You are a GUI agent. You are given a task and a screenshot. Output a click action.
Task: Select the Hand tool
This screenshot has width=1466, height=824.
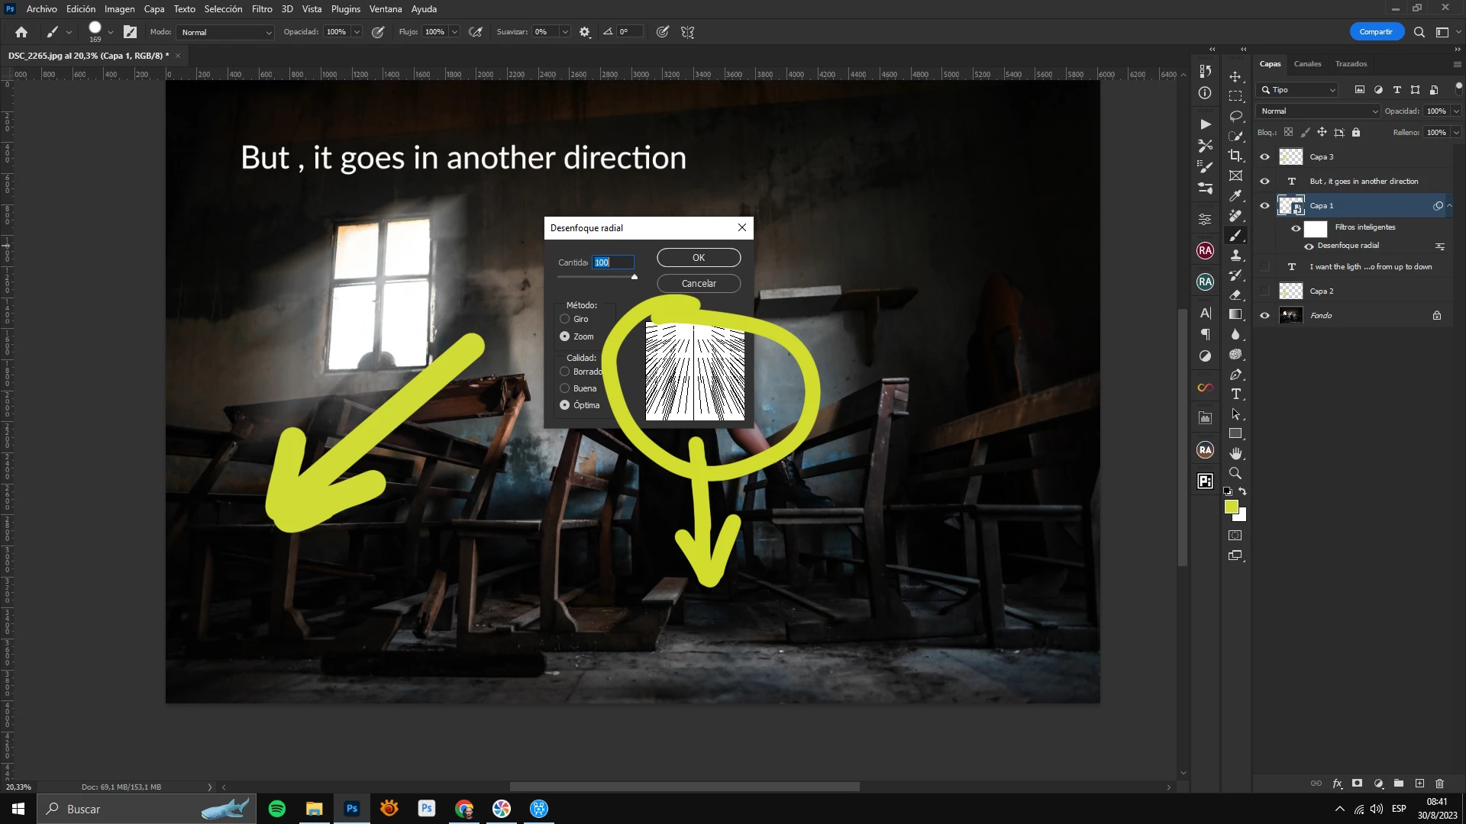[x=1235, y=453]
